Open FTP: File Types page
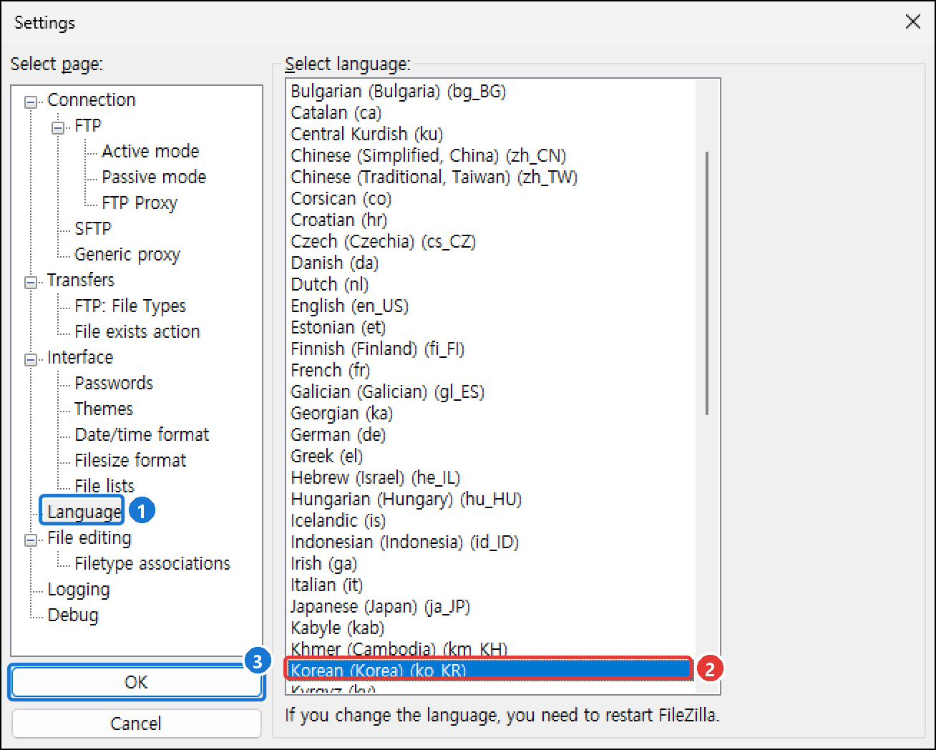This screenshot has height=750, width=936. point(130,306)
